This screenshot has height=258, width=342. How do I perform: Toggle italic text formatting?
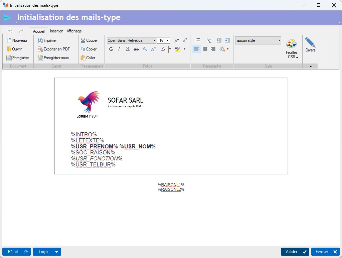119,49
